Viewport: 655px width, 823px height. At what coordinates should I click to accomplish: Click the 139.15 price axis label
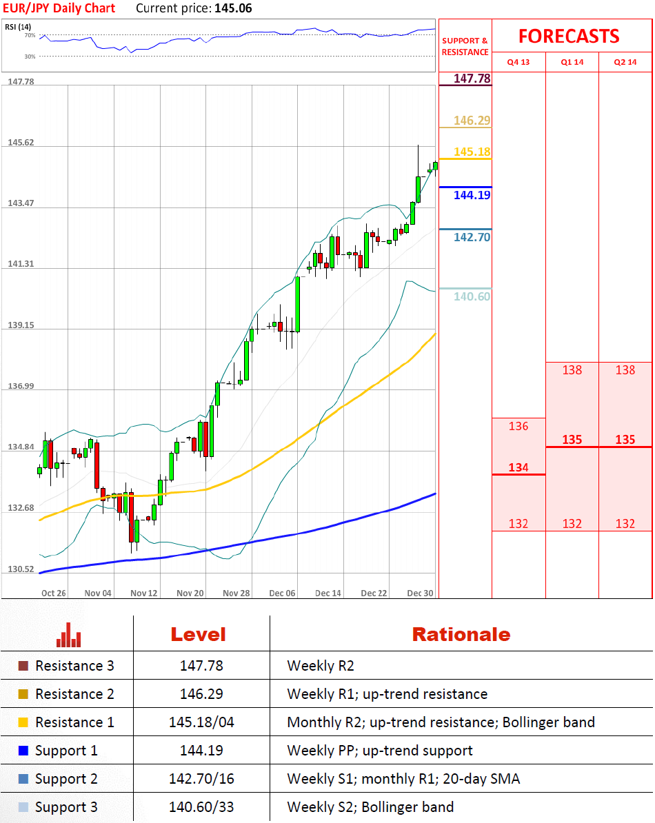21,325
